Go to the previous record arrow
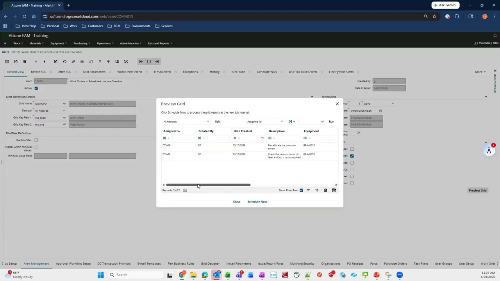The height and width of the screenshot is (281, 500). click(36, 62)
